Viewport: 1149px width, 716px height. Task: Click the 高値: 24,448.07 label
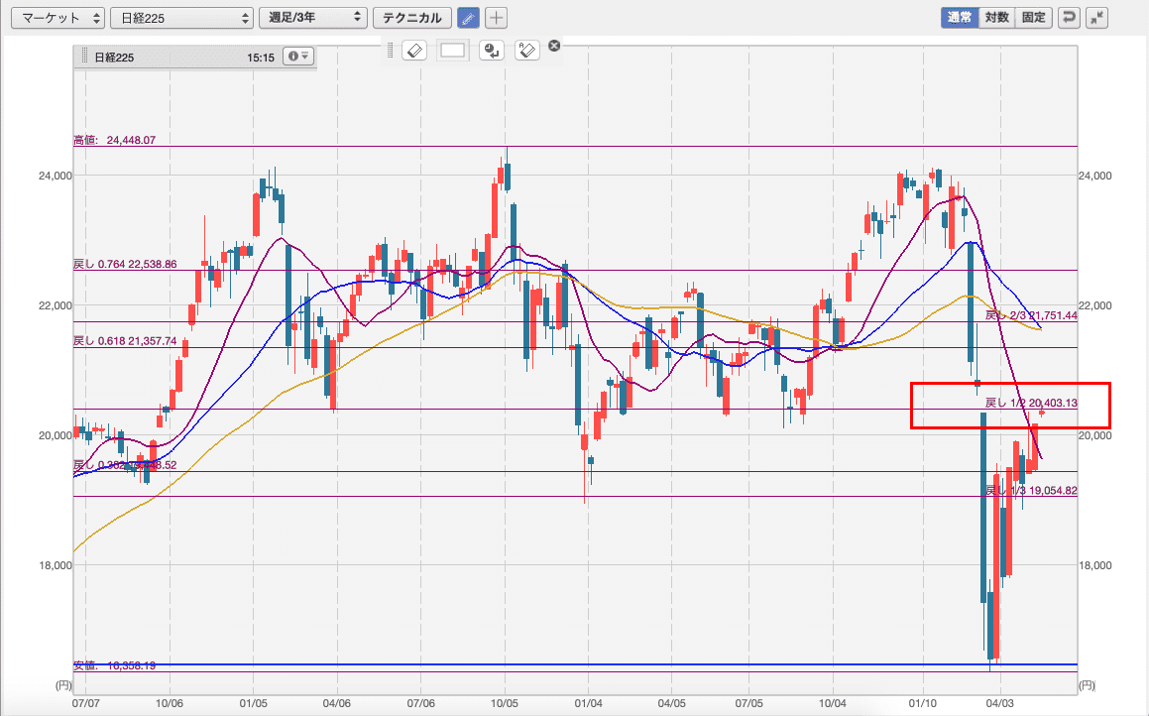pyautogui.click(x=114, y=140)
